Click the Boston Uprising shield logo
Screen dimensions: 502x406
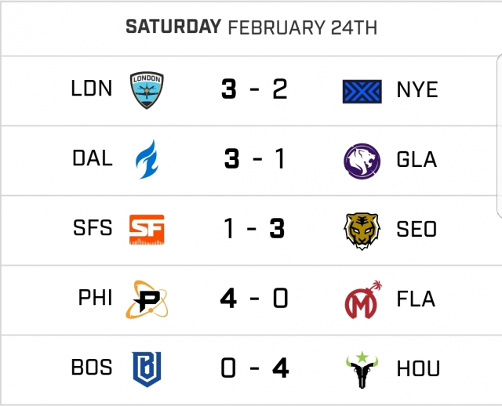tap(147, 368)
